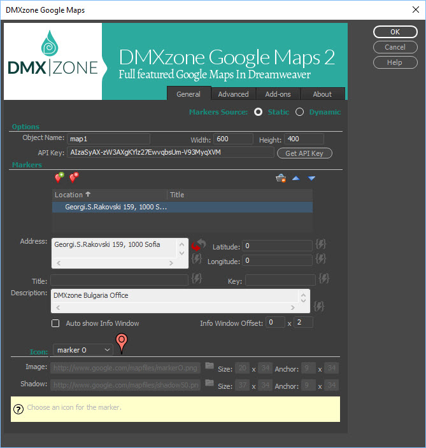Image resolution: width=426 pixels, height=448 pixels.
Task: Open the Icon marker 0 dropdown
Action: pos(83,350)
